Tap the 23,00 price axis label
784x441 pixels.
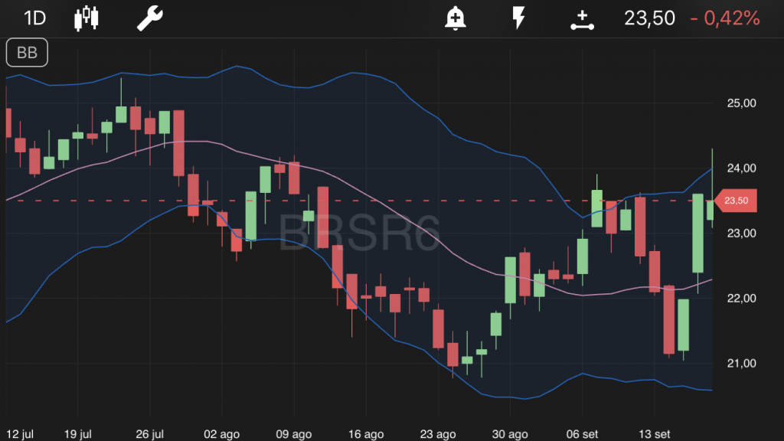point(741,234)
